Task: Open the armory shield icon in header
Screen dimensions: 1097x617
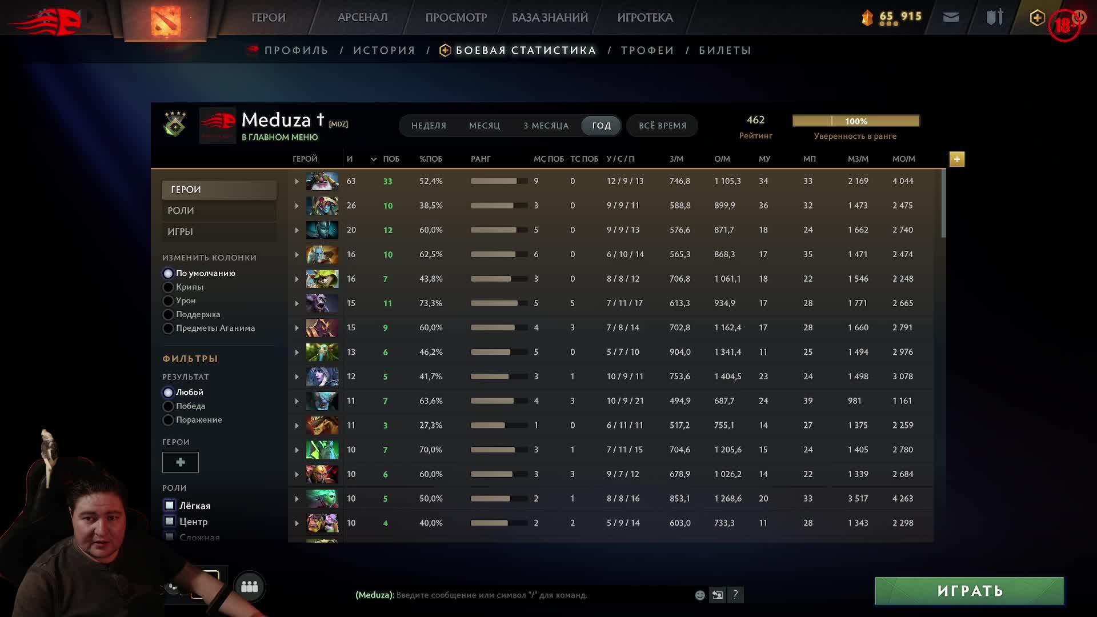Action: 994,18
